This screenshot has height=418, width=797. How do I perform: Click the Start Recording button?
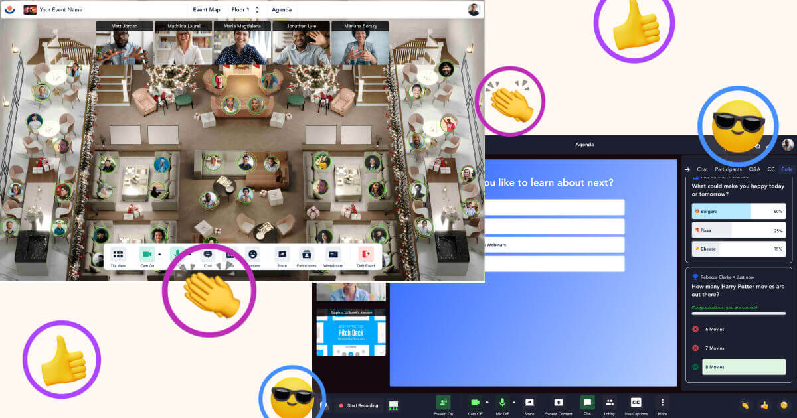pos(359,405)
